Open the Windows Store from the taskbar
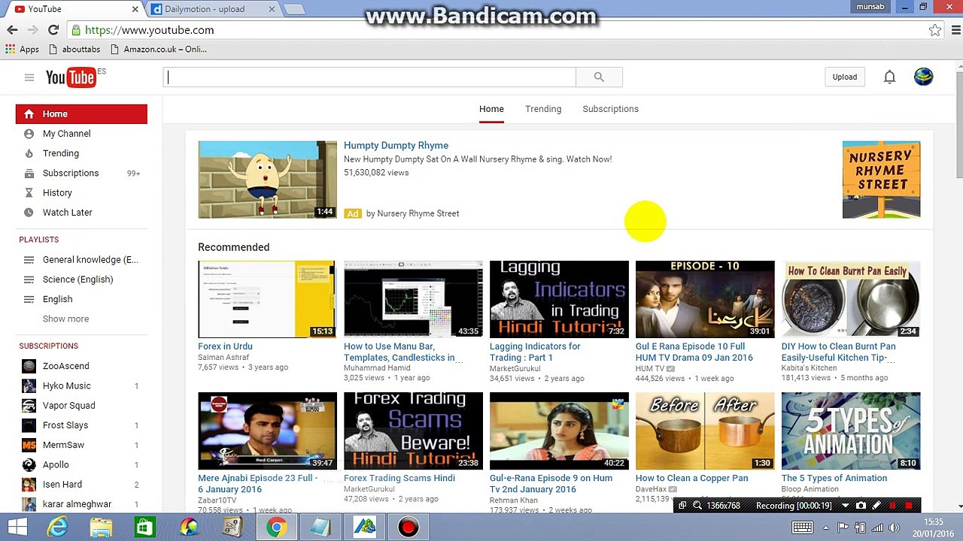 [144, 527]
